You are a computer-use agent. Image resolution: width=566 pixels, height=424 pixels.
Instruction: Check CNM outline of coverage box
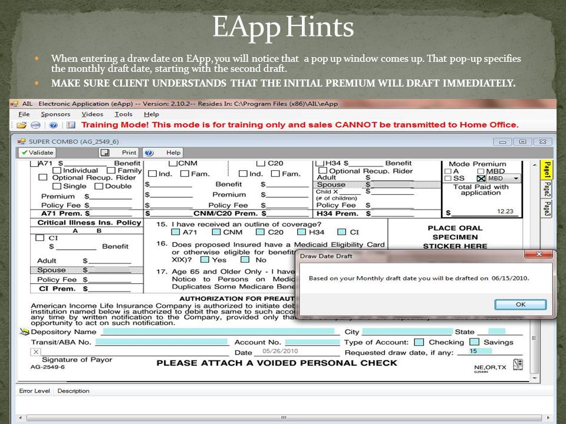pyautogui.click(x=216, y=232)
